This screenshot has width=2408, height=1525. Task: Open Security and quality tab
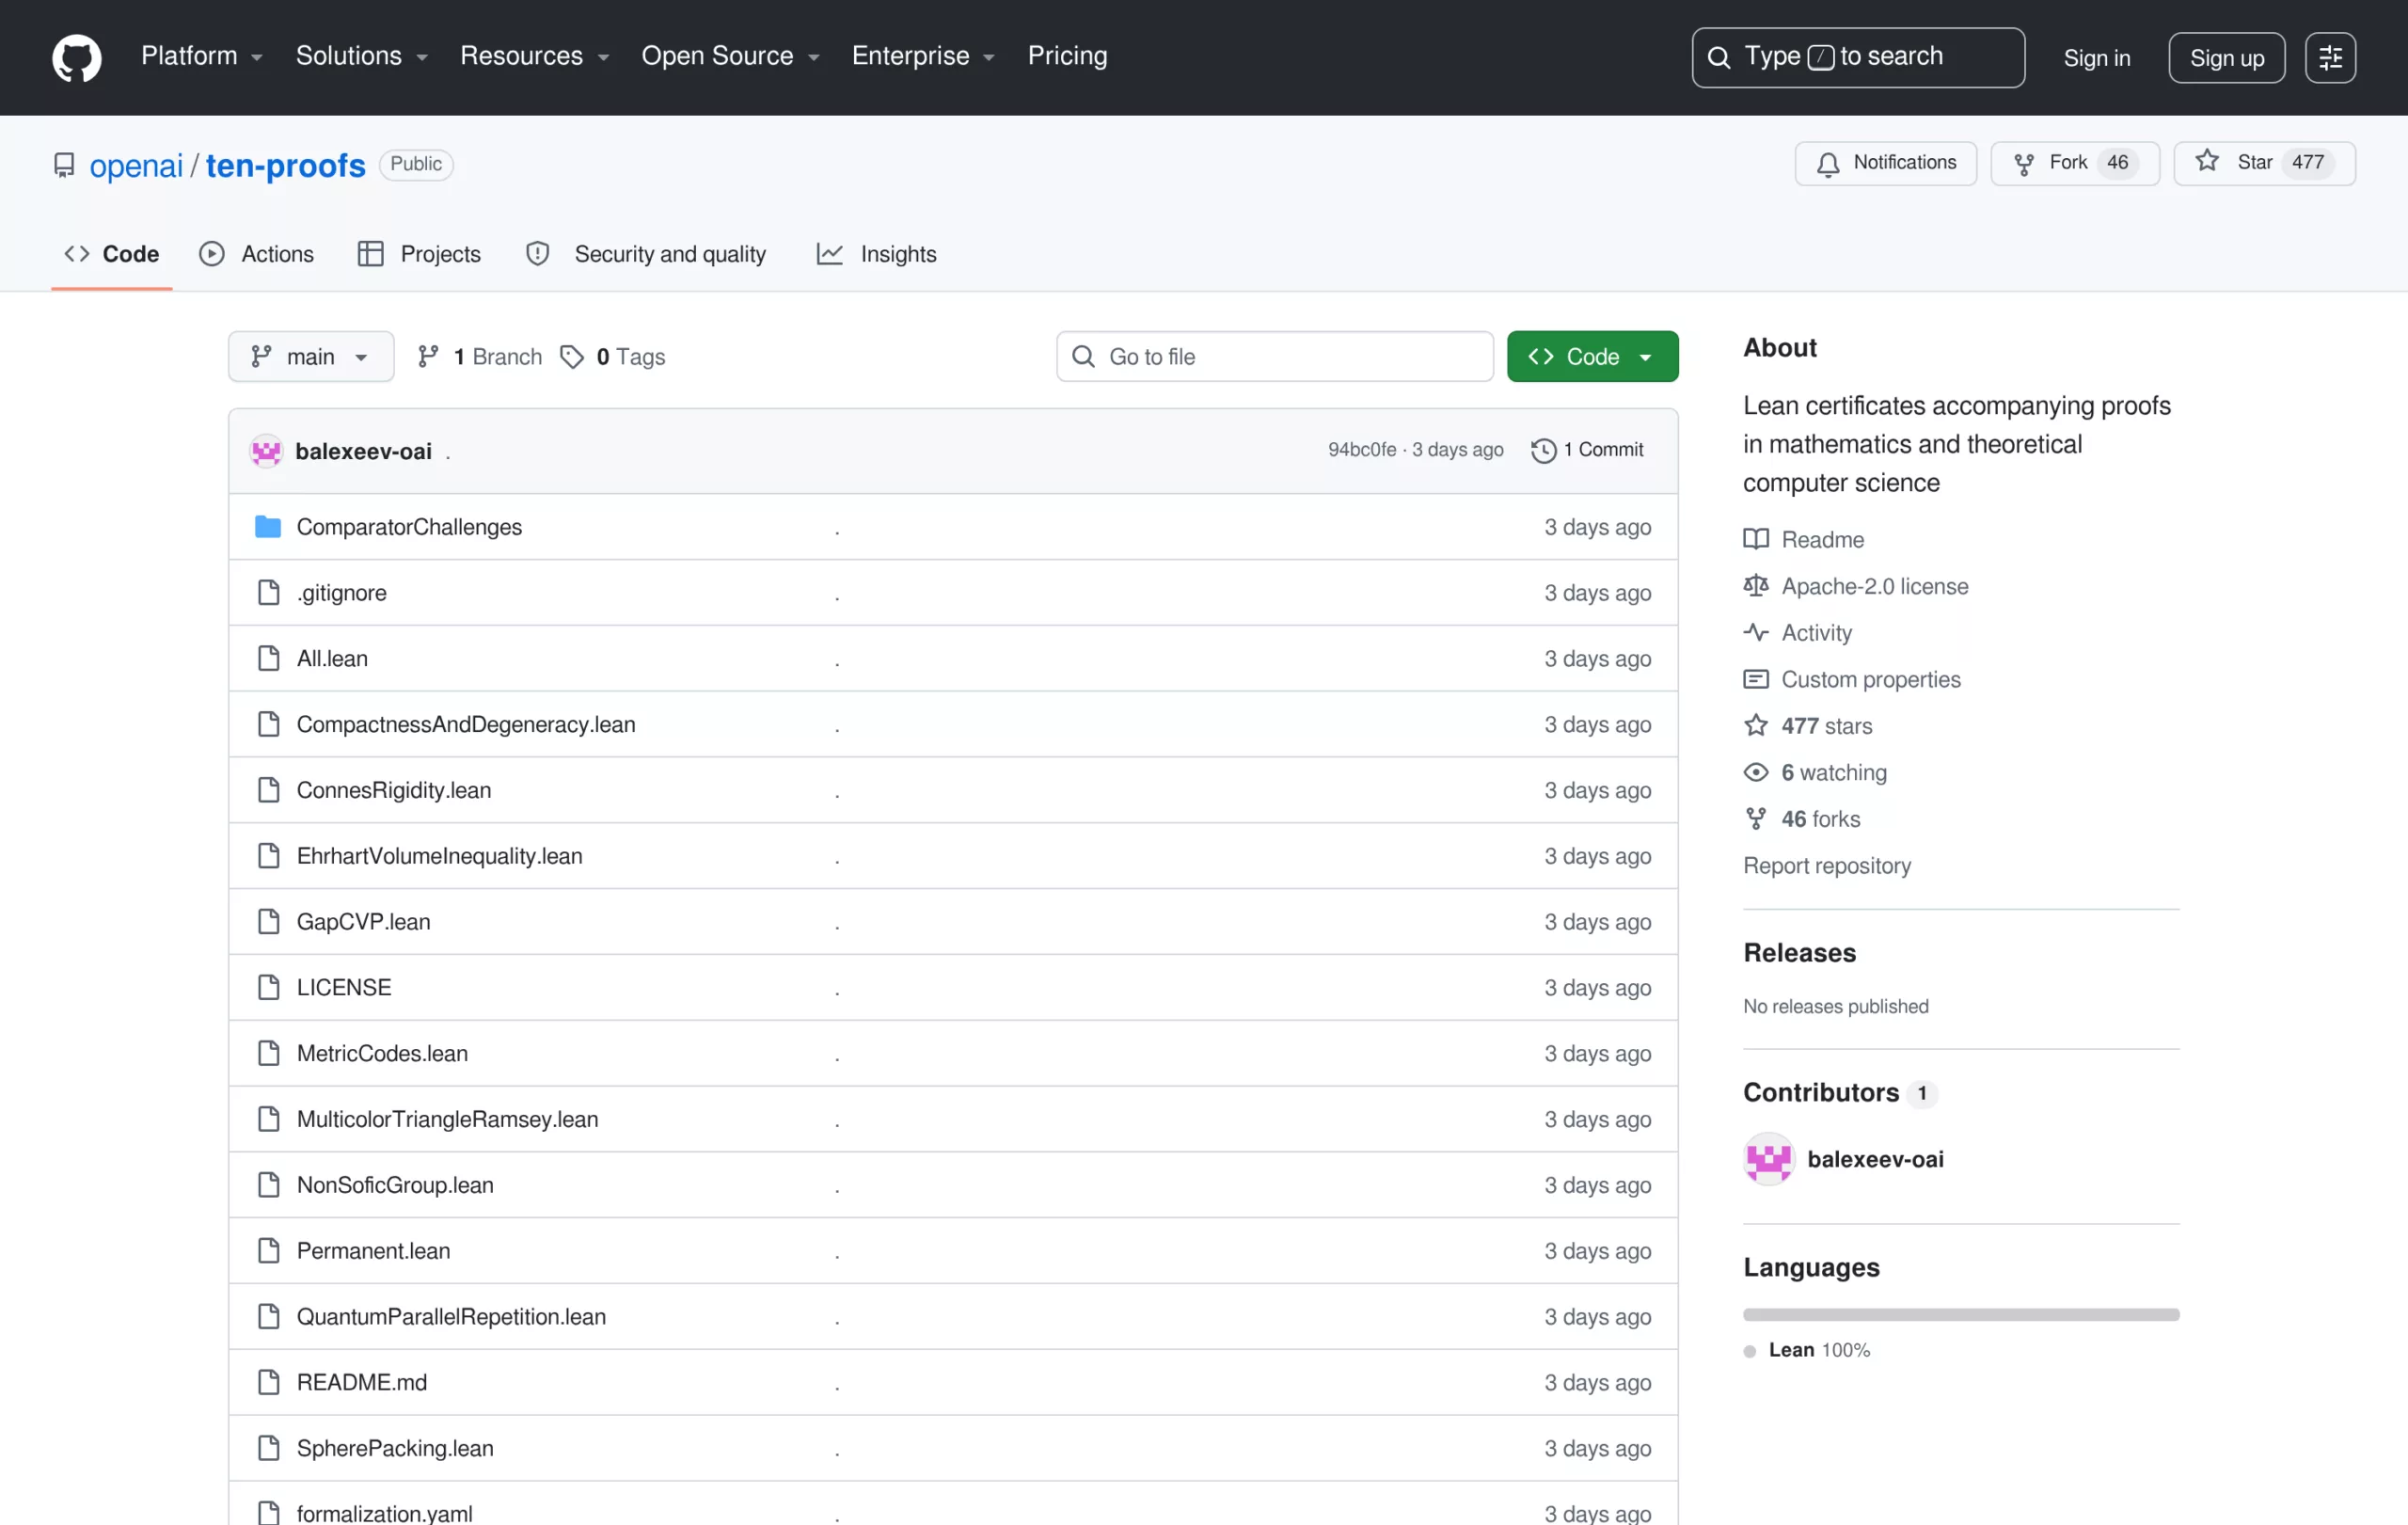pos(646,254)
